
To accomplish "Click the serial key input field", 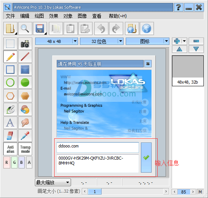I will coord(98,163).
